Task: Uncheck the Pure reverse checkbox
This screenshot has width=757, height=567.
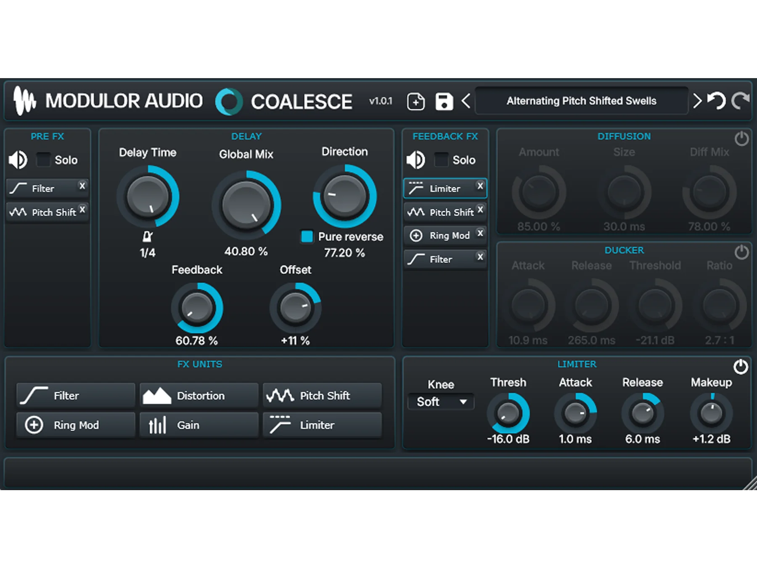Action: click(307, 236)
